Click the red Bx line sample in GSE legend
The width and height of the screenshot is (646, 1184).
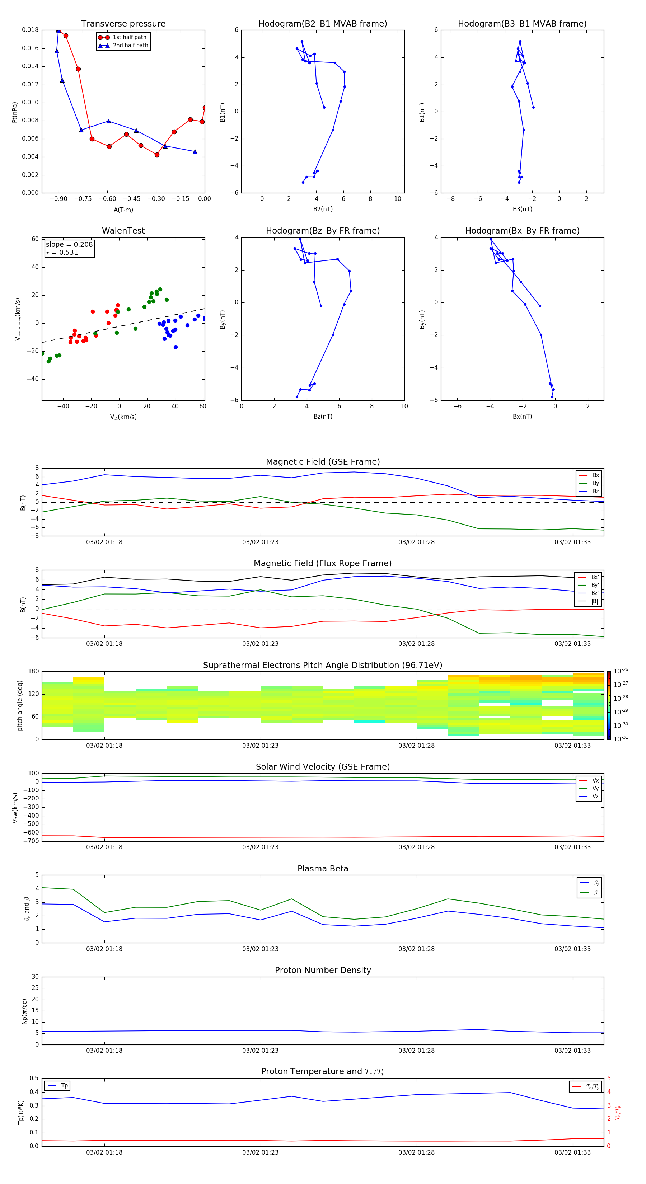click(x=583, y=475)
